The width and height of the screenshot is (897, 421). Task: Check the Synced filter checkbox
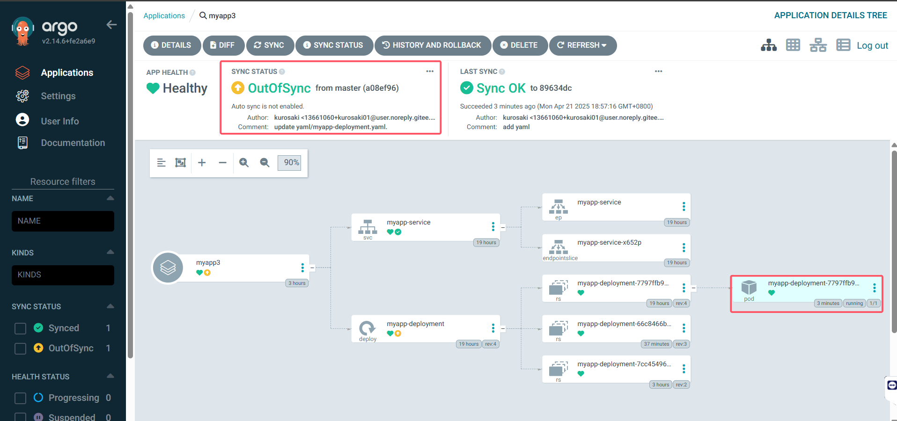point(20,328)
